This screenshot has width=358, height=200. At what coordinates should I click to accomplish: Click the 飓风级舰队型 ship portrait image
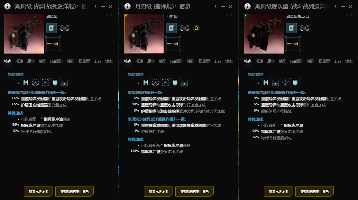(264, 34)
